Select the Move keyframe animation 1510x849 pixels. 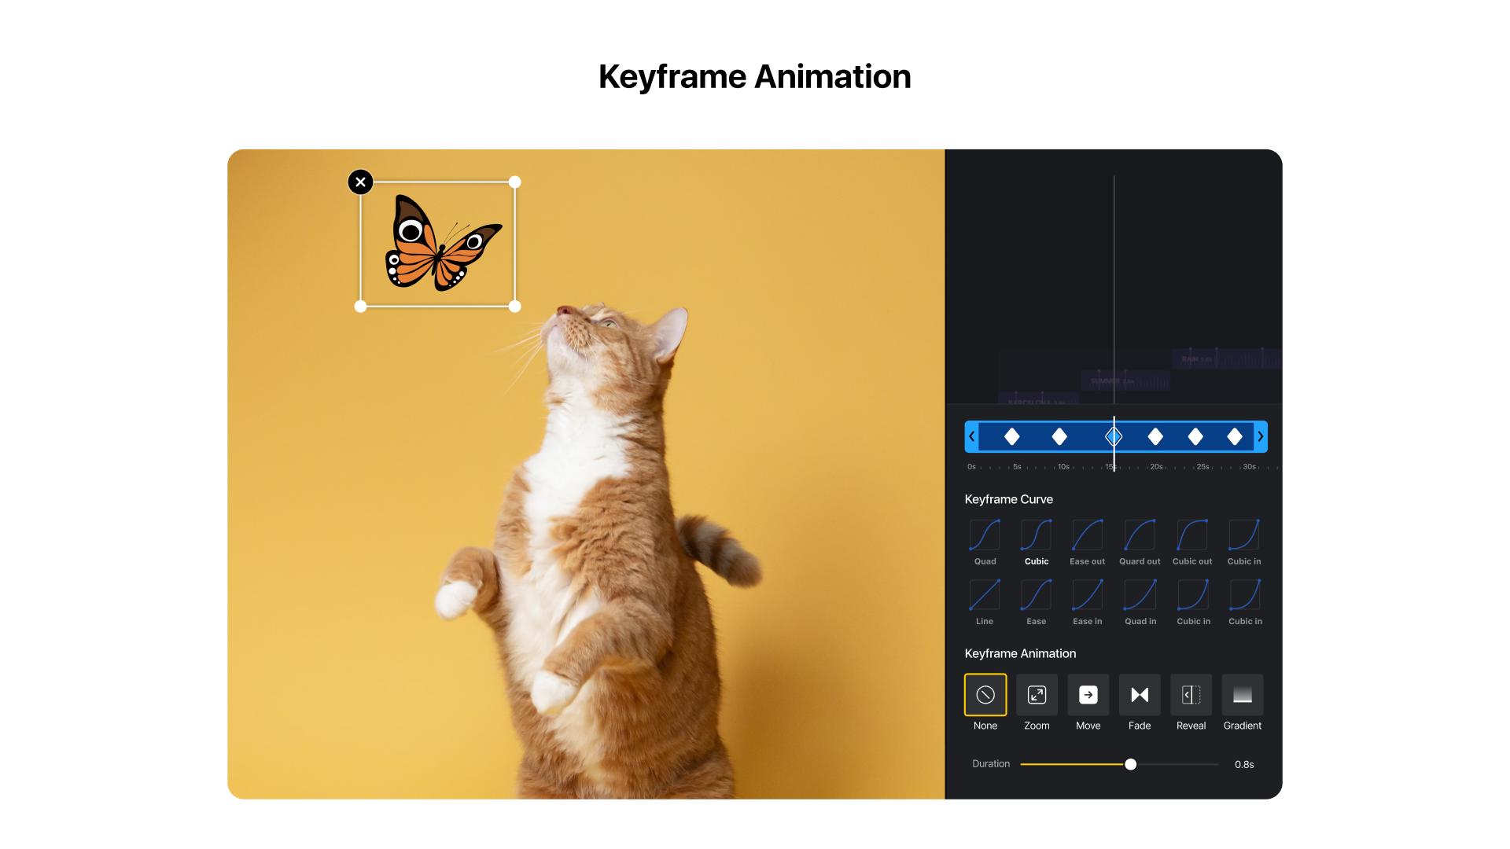click(1088, 695)
